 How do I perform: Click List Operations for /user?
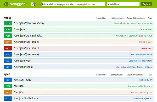[x=116, y=18]
